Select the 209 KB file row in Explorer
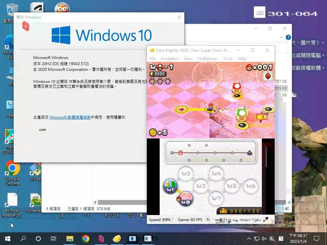This screenshot has height=245, width=327. point(281,88)
